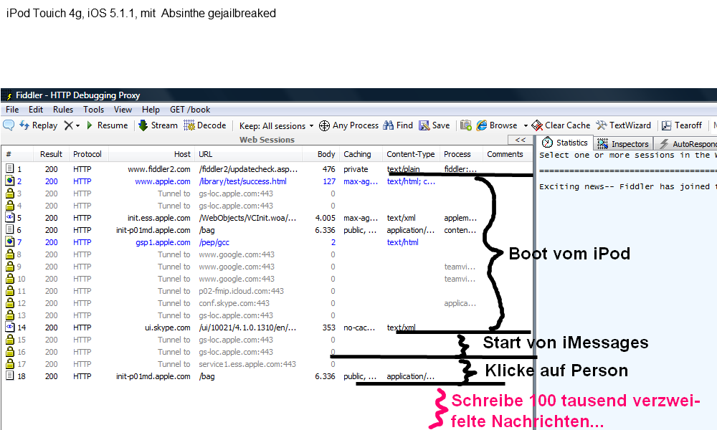Click the Replay toolbar button
Image resolution: width=717 pixels, height=430 pixels.
pyautogui.click(x=39, y=125)
